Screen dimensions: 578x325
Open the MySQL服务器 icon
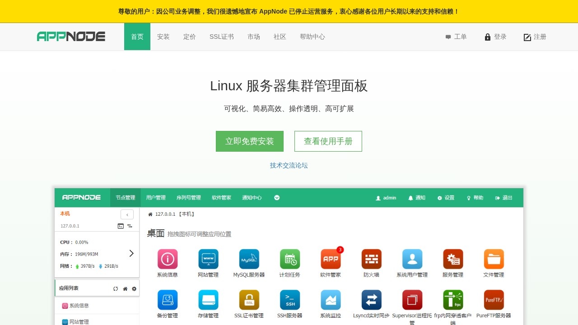[x=249, y=259]
